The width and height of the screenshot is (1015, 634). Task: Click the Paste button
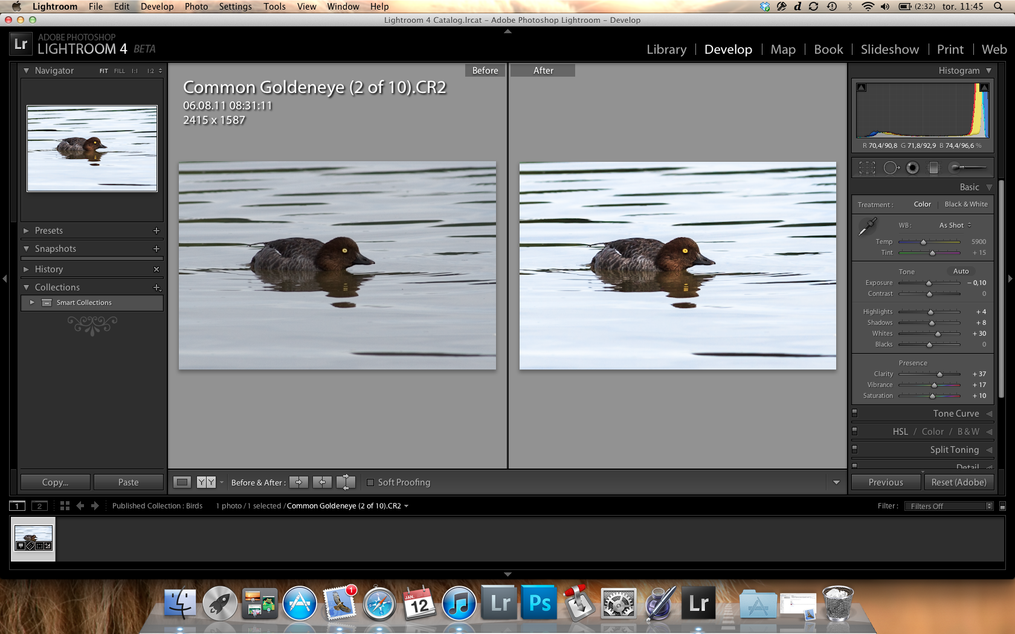click(129, 482)
